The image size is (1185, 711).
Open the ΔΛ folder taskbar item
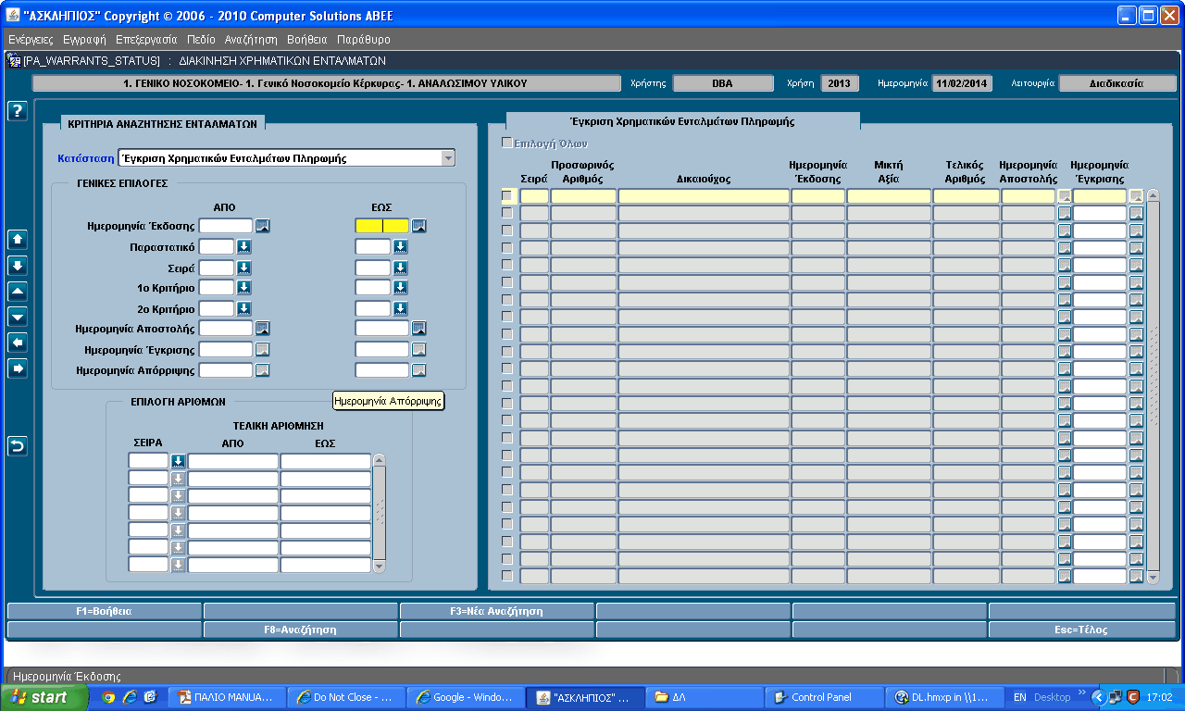[703, 697]
